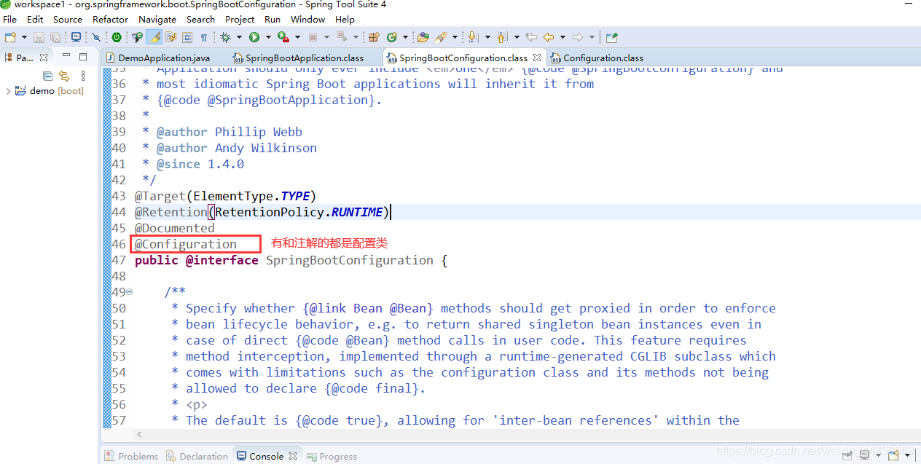The width and height of the screenshot is (921, 464).
Task: Open the Run configurations dropdown arrow
Action: [268, 37]
